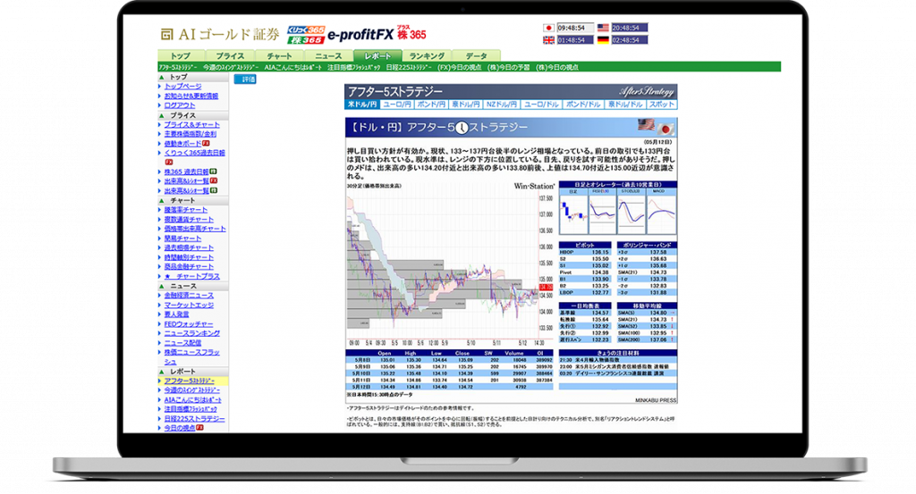Screen dimensions: 916x494
Task: Open the 騰落率チャート sidebar link
Action: pos(186,210)
